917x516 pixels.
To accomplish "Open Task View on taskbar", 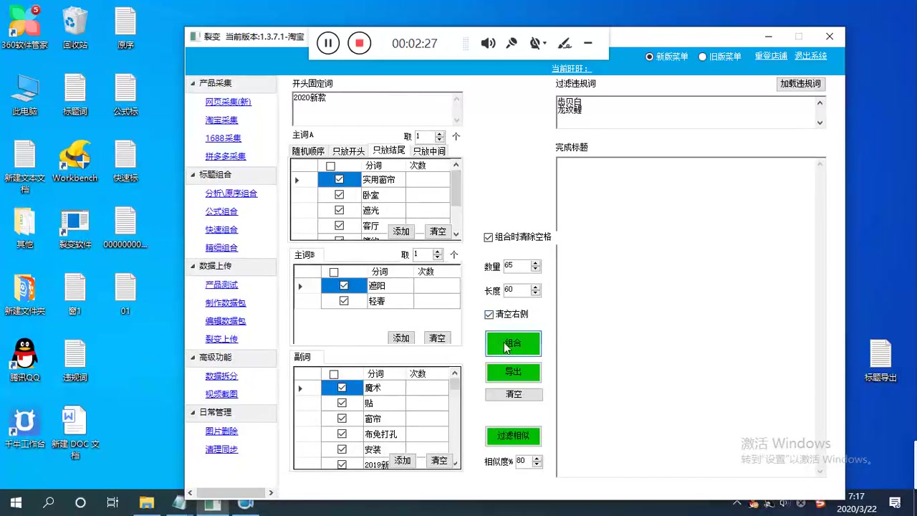I will 112,502.
